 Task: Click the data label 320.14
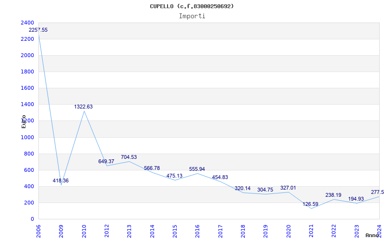pyautogui.click(x=242, y=188)
